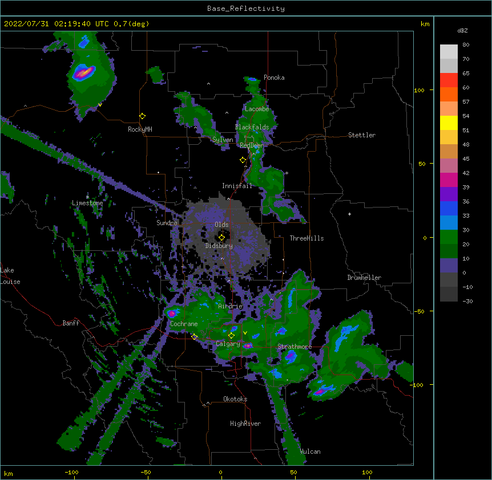
Task: Click the Base_Reflectivity title
Action: (246, 9)
